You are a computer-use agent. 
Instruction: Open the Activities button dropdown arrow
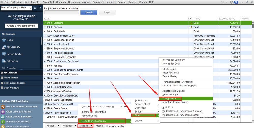[x=76, y=126]
